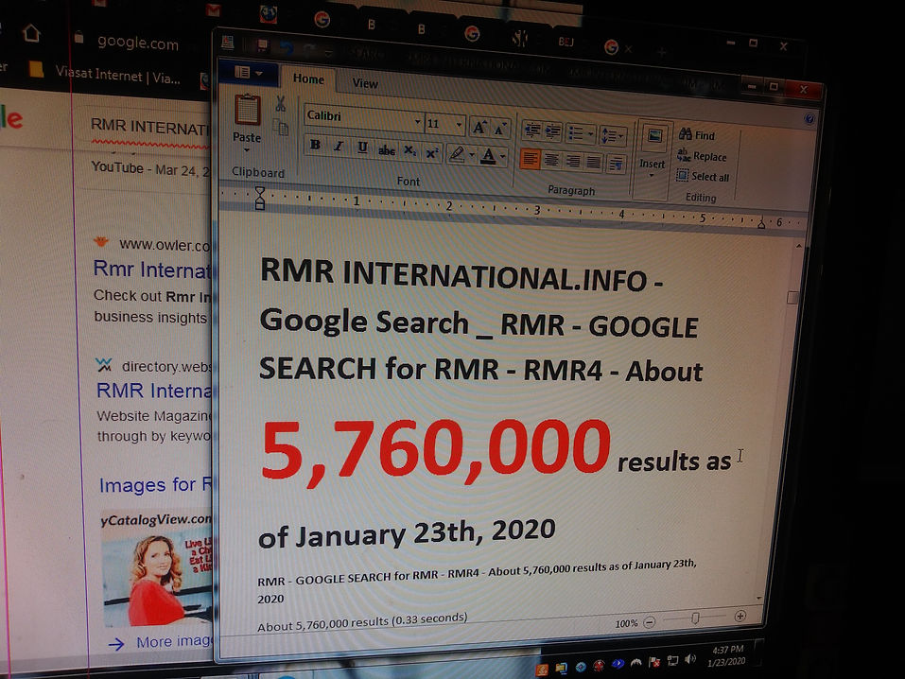The height and width of the screenshot is (679, 905).
Task: Decrease paragraph indent
Action: coord(531,131)
